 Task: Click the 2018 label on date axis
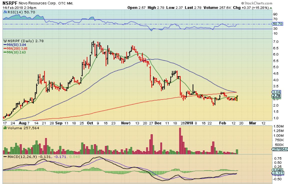(190, 123)
